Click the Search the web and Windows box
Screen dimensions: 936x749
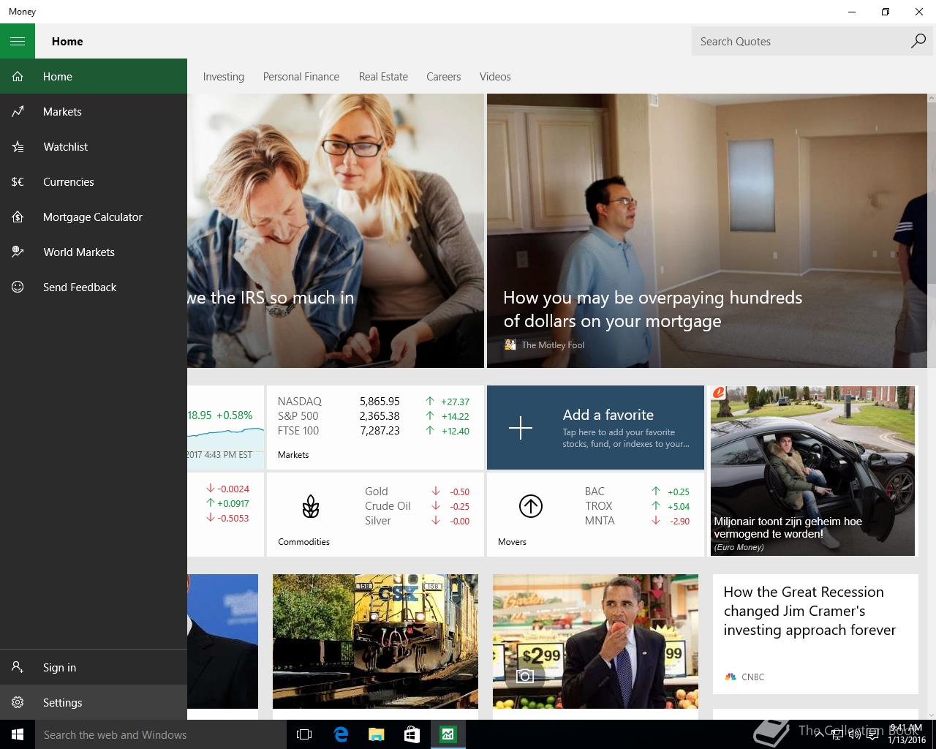[x=161, y=734]
